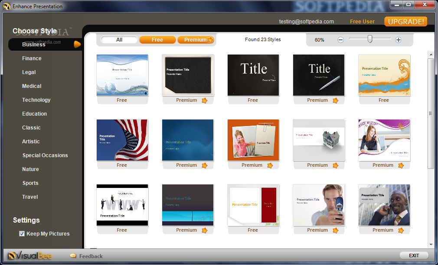The image size is (438, 265).
Task: Select the Business category
Action: [33, 44]
